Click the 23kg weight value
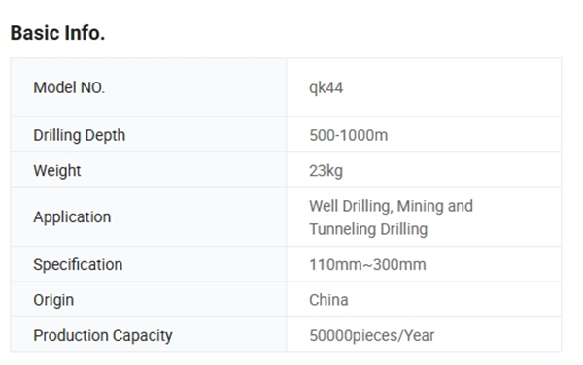Screen dimensions: 583x365 (326, 171)
